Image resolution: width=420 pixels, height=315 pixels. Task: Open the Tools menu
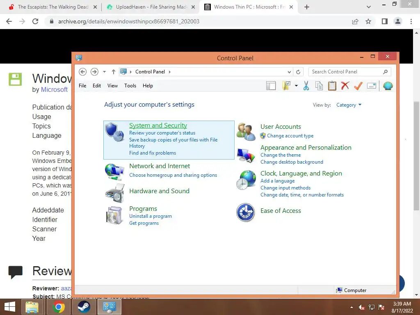pyautogui.click(x=130, y=86)
